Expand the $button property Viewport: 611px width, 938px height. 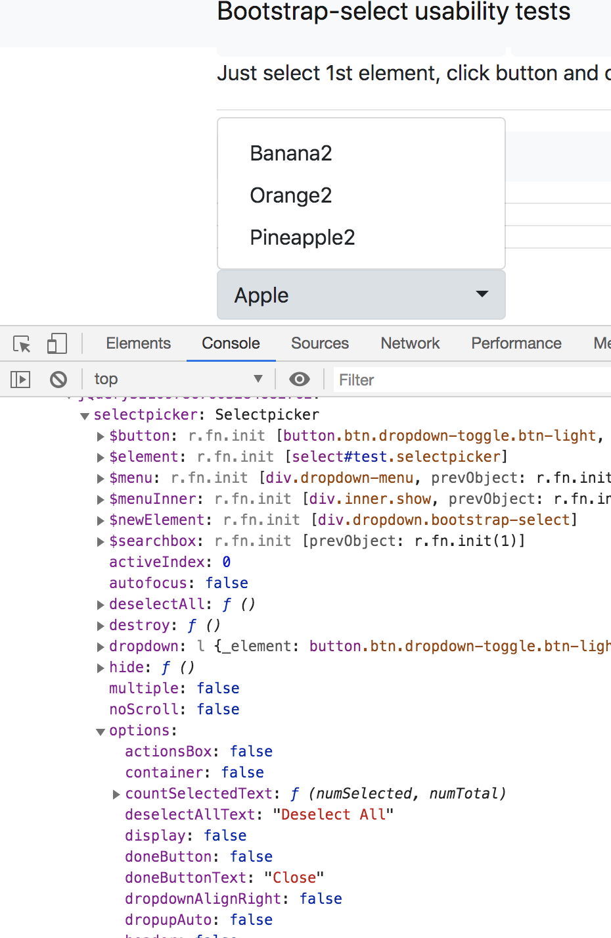pyautogui.click(x=100, y=435)
